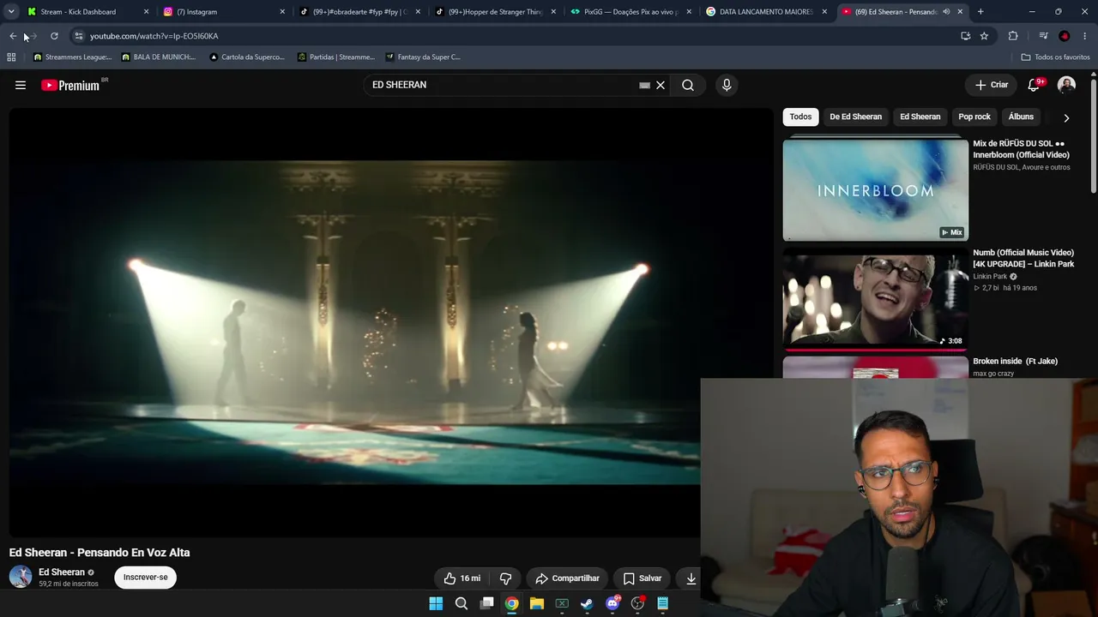Open the Numb Linkin Park video thumbnail
This screenshot has width=1098, height=617.
pyautogui.click(x=875, y=298)
